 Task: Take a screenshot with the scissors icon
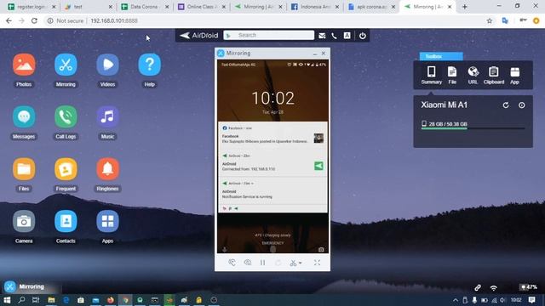pyautogui.click(x=293, y=263)
